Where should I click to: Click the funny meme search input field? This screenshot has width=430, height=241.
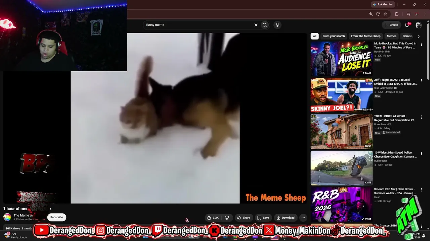coord(199,25)
